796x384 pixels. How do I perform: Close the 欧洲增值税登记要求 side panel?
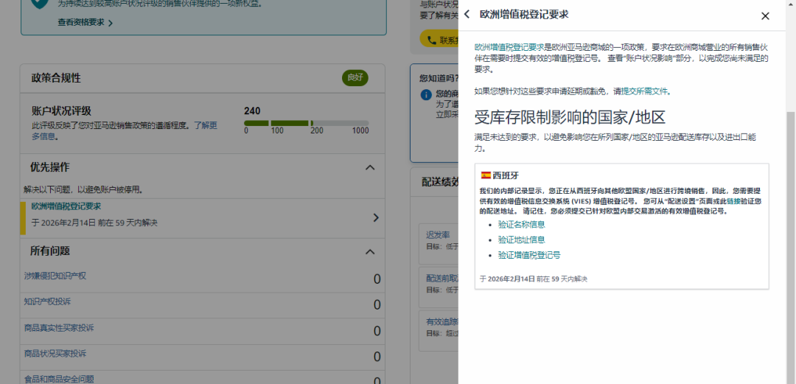(765, 16)
